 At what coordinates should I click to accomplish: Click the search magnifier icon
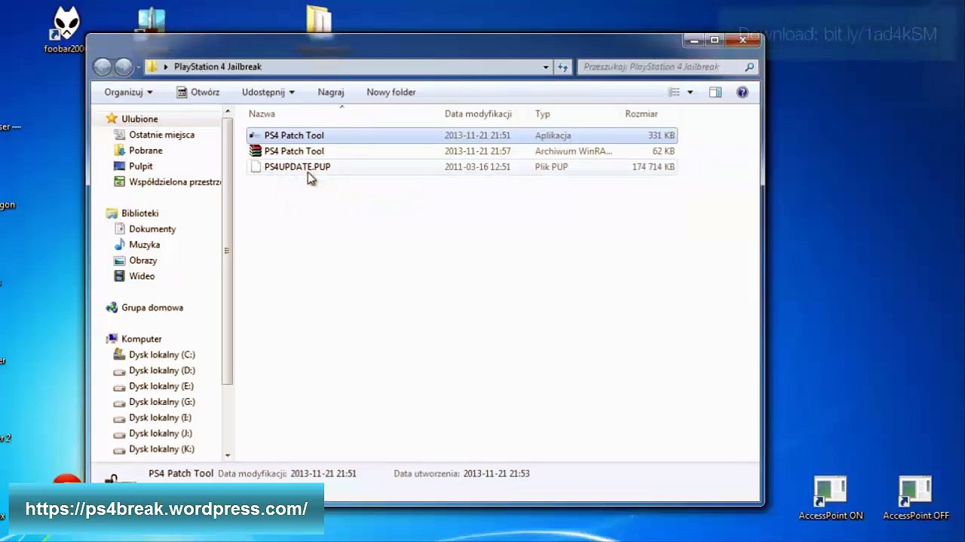tap(749, 67)
